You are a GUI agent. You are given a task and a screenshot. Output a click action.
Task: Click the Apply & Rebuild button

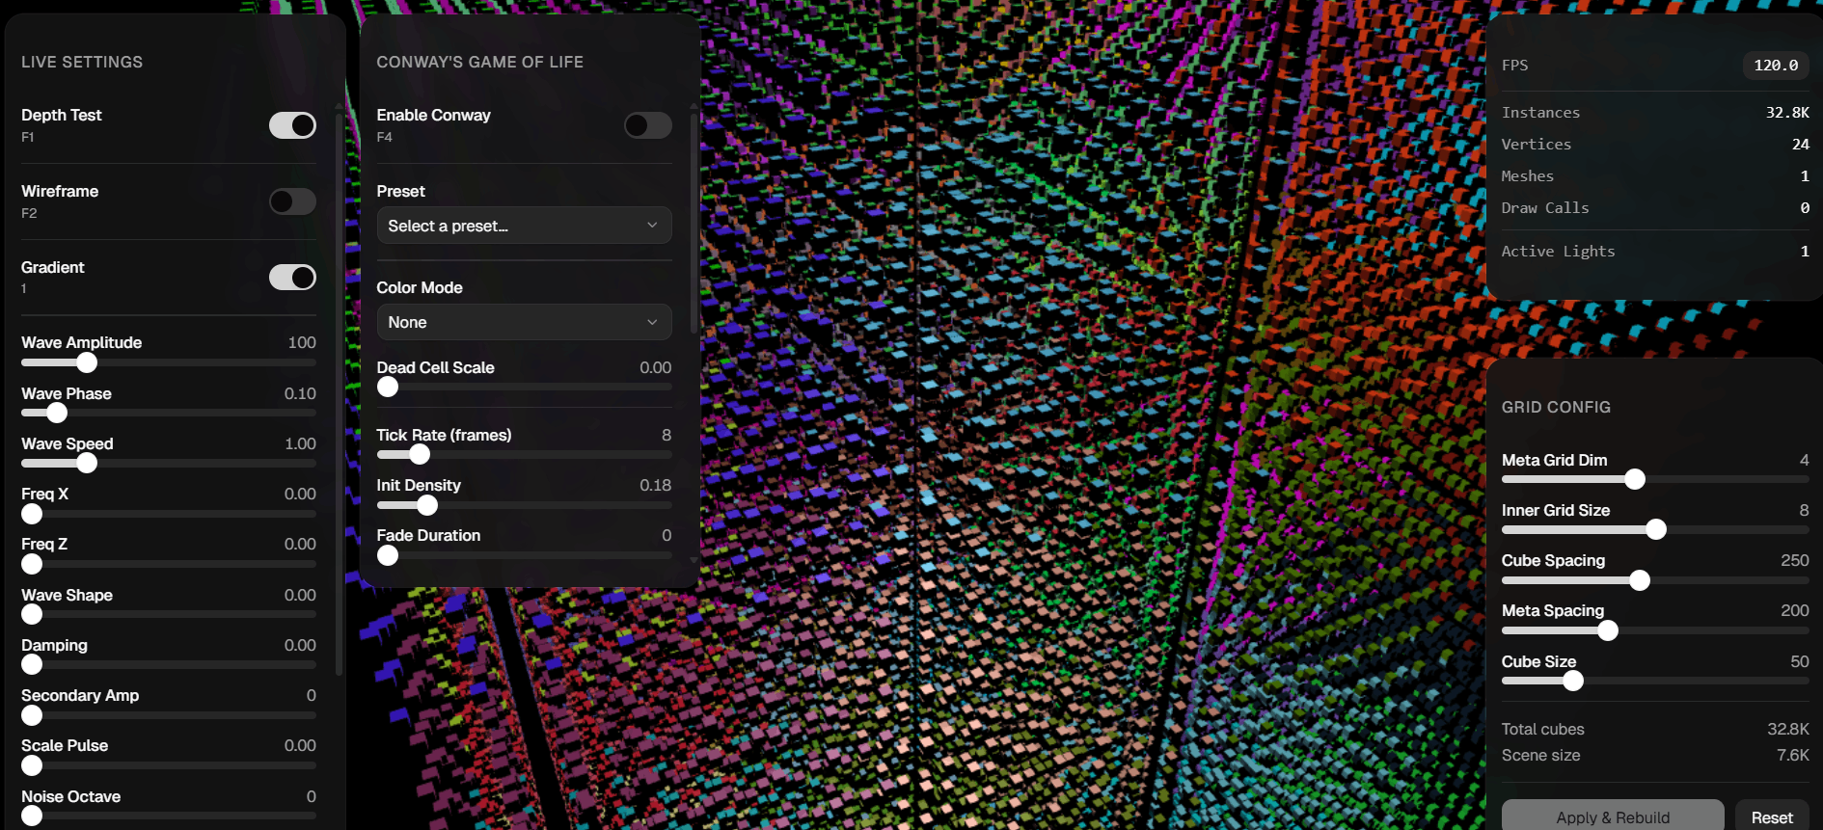click(1612, 817)
